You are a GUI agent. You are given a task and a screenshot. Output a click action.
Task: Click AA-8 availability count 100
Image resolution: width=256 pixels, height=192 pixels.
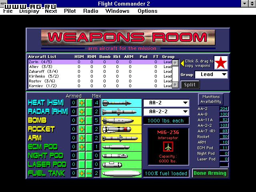pyautogui.click(x=224, y=114)
